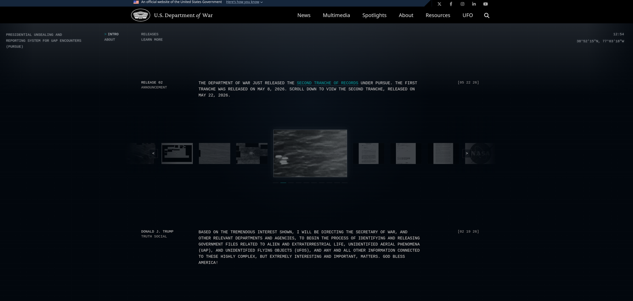Open the X (Twitter) social icon
The width and height of the screenshot is (633, 301).
[439, 4]
